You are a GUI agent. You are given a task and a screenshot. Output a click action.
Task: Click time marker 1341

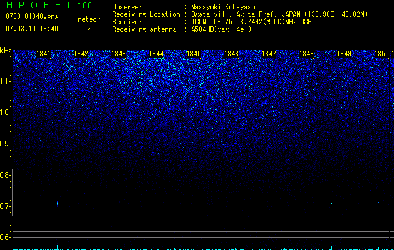tap(43, 54)
